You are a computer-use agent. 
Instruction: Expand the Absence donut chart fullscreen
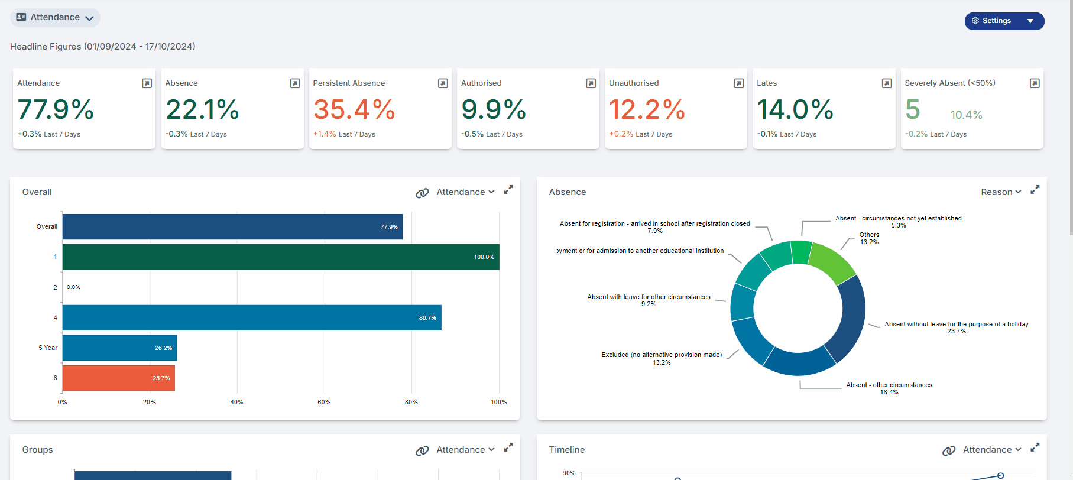click(1035, 190)
